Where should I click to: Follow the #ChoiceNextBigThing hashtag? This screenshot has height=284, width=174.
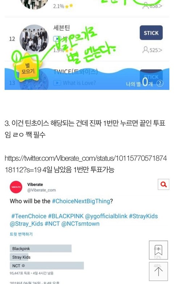point(81,201)
